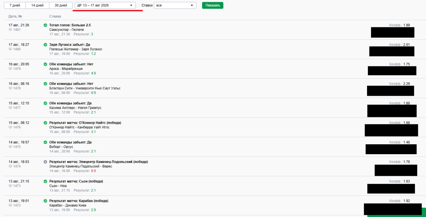Viewport: 426px width, 217px height.
Task: Click coefficient value 1.48
Action: pos(406,142)
